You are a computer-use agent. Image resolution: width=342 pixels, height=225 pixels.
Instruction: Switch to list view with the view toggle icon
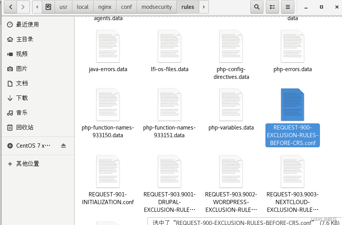click(x=272, y=7)
